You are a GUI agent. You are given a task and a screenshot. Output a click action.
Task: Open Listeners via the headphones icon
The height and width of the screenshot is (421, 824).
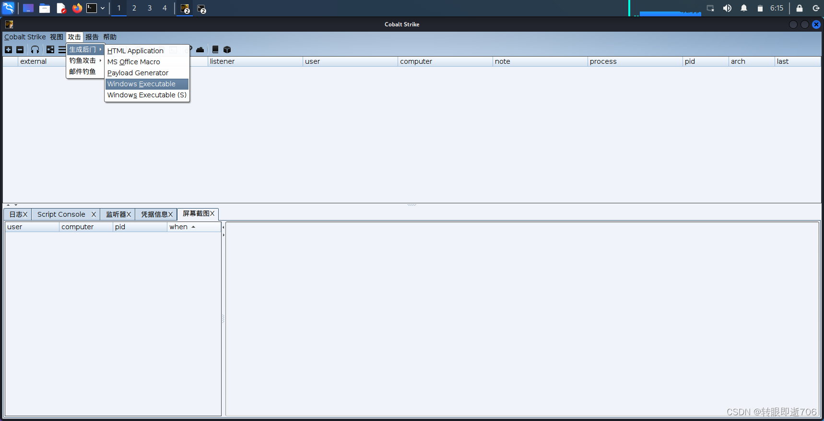[35, 49]
